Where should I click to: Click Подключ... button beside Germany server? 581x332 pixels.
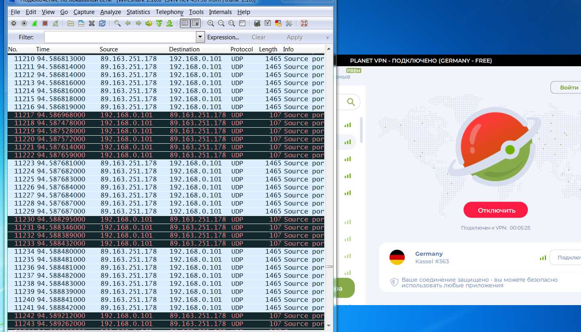pos(567,257)
